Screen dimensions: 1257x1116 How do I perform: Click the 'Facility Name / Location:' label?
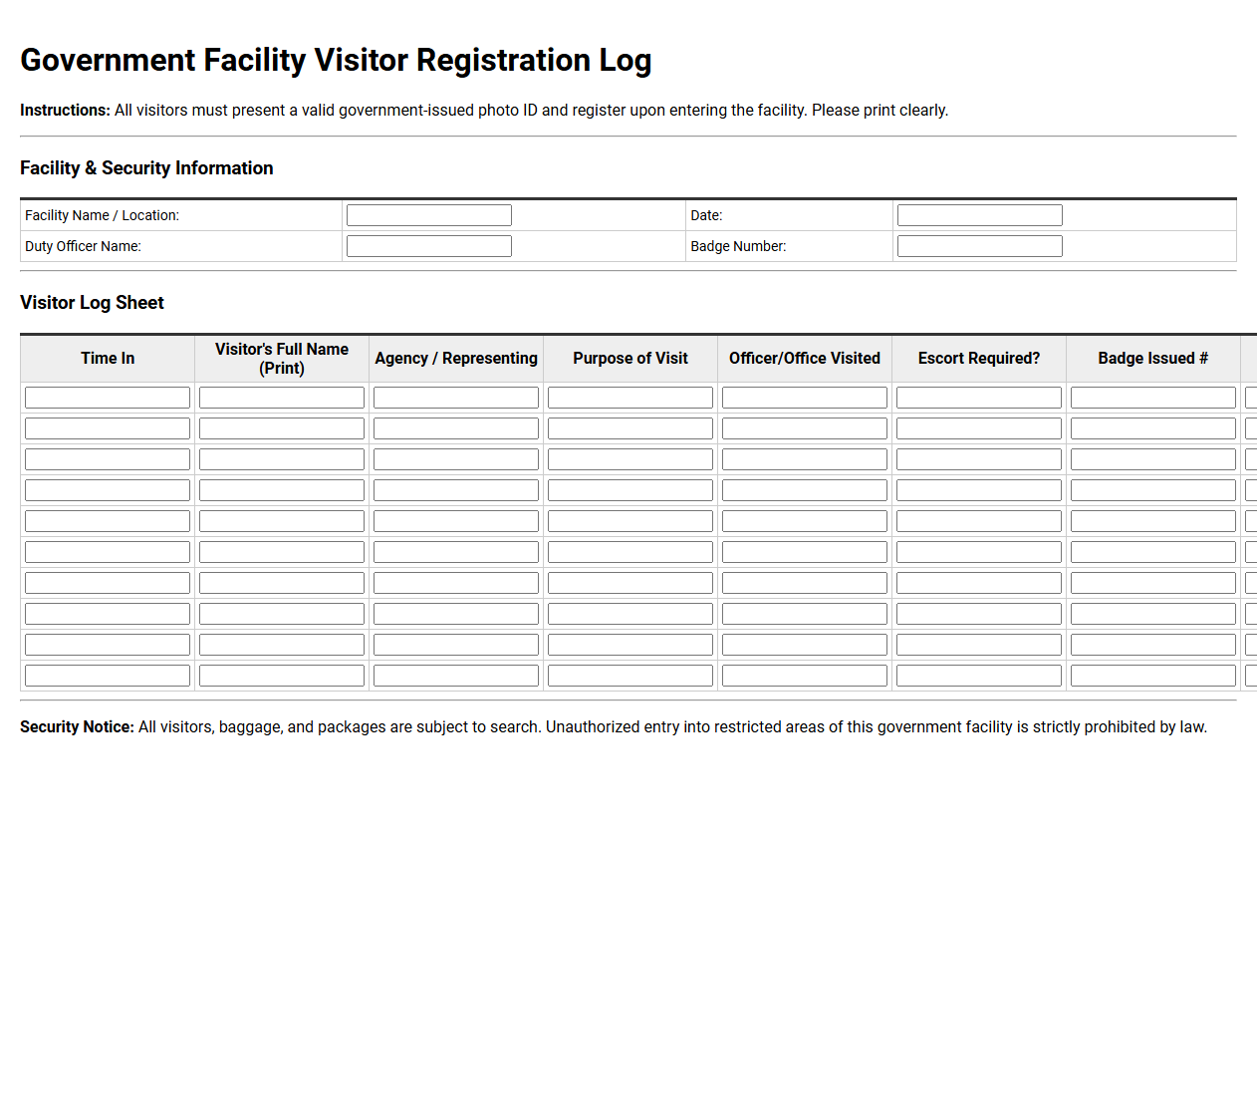click(103, 215)
